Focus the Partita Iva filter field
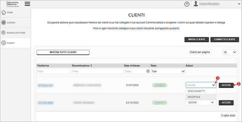Image resolution: width=242 pixels, height=122 pixels. point(54,71)
